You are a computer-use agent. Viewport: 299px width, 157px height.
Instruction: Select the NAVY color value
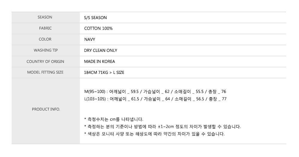click(x=90, y=39)
